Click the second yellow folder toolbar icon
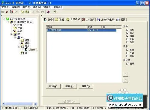Screen dimensions: 150x110 point(27,12)
